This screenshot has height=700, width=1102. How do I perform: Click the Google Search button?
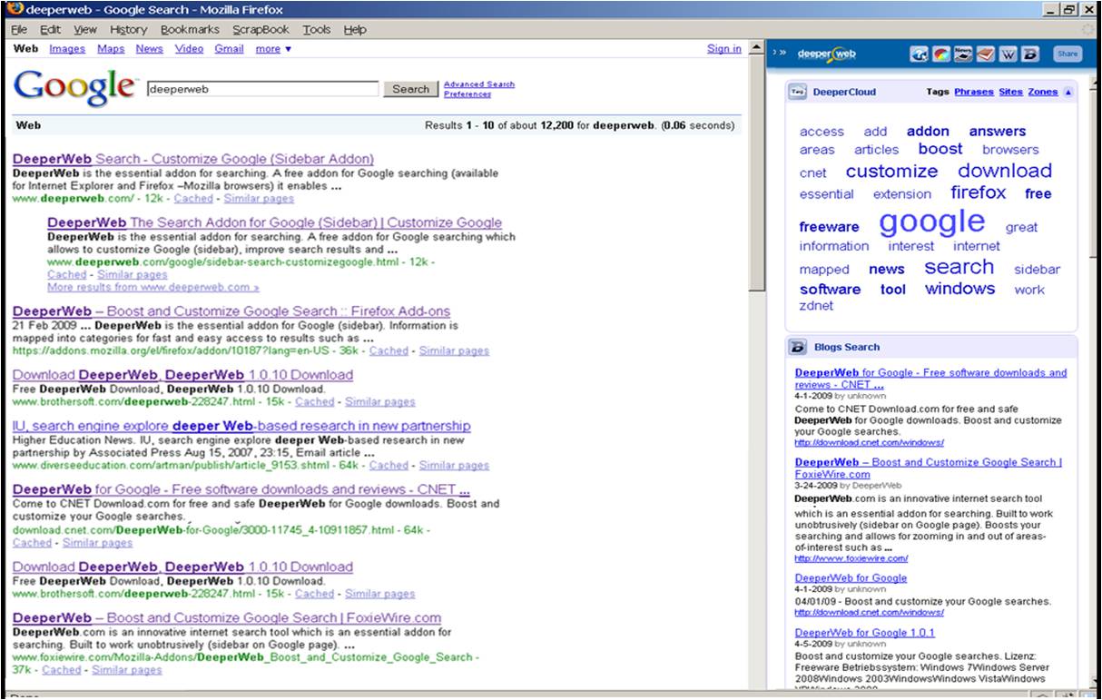coord(410,89)
